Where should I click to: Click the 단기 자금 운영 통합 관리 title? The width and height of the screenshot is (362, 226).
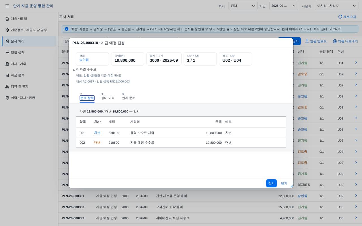tap(33, 6)
